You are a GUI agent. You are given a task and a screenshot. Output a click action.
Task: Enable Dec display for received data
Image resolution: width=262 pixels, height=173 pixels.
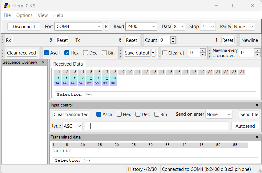click(x=86, y=53)
